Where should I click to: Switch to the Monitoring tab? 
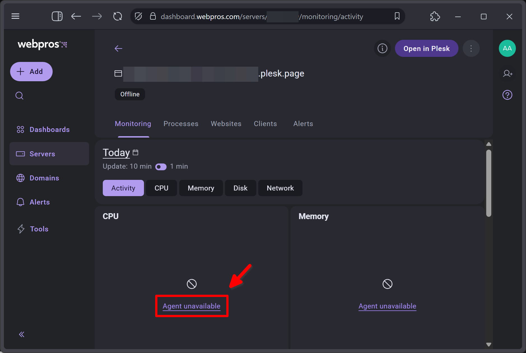coord(133,124)
